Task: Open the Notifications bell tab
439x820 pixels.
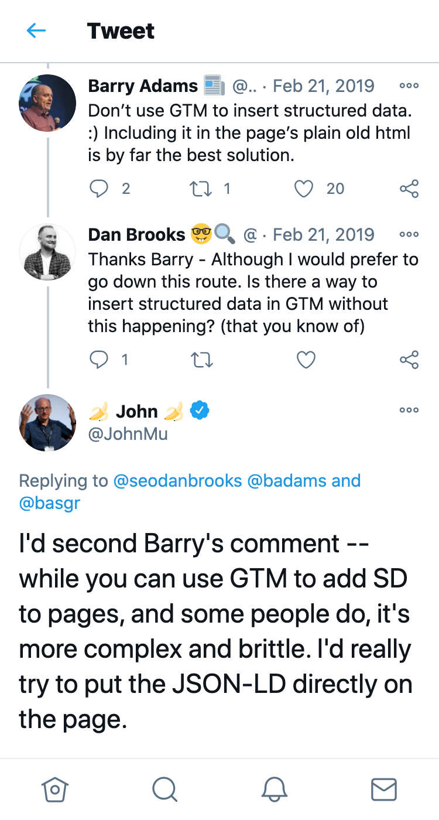Action: pyautogui.click(x=274, y=789)
